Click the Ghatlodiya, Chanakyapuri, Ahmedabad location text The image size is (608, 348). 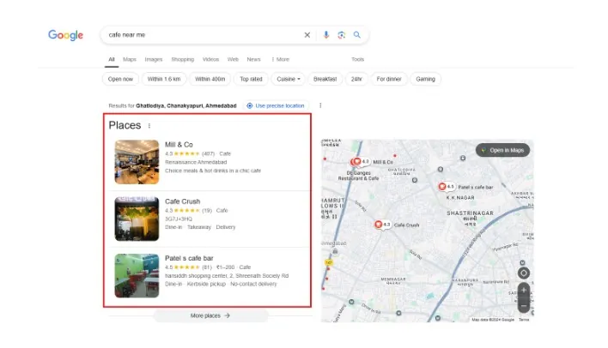[x=186, y=105]
